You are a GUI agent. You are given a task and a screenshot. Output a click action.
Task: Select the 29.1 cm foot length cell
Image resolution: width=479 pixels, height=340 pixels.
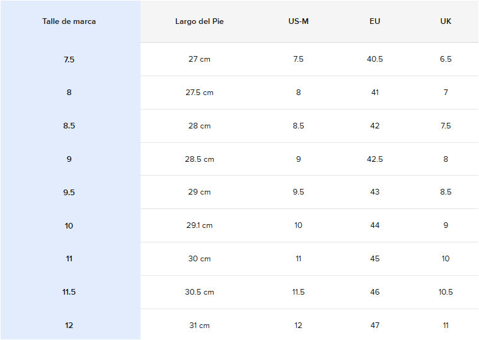199,225
